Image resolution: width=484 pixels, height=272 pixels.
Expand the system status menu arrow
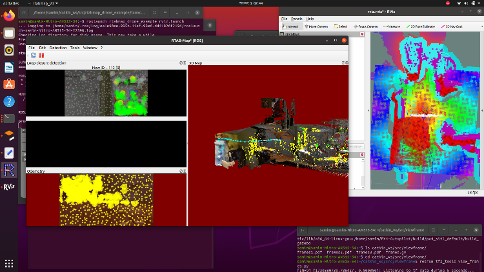[478, 3]
